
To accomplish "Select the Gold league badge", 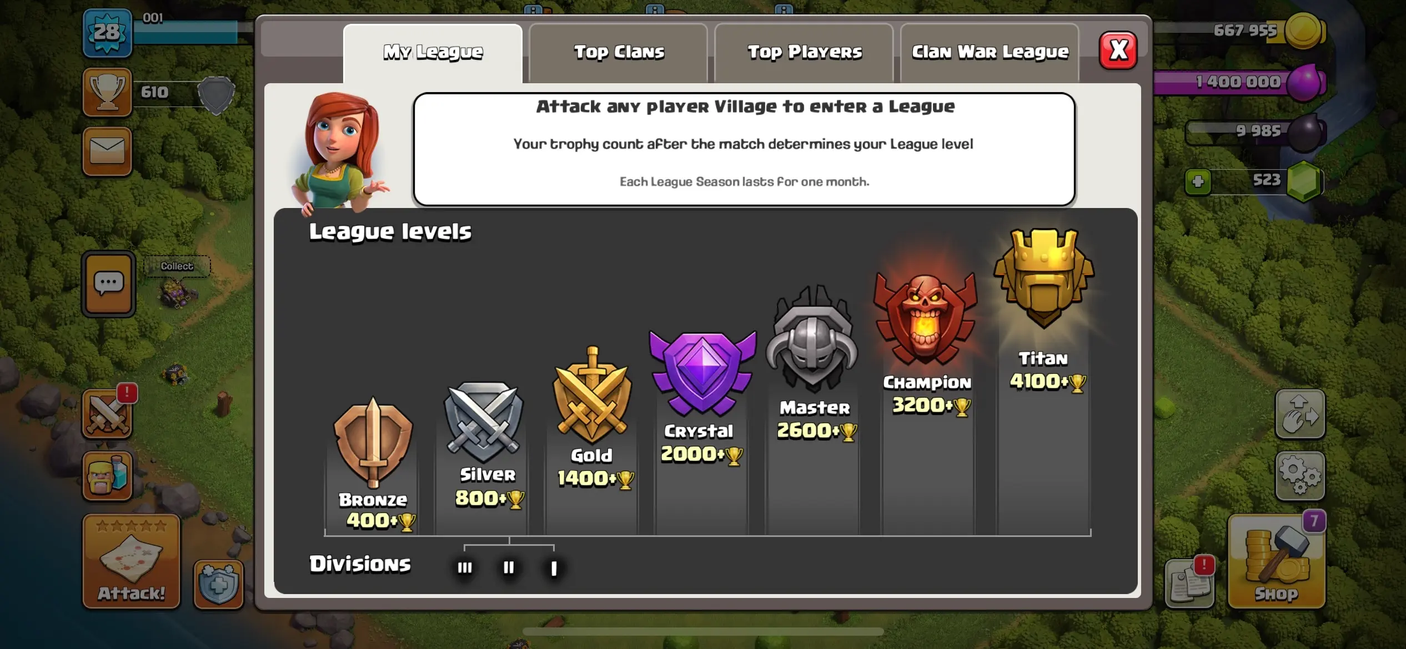I will point(592,396).
